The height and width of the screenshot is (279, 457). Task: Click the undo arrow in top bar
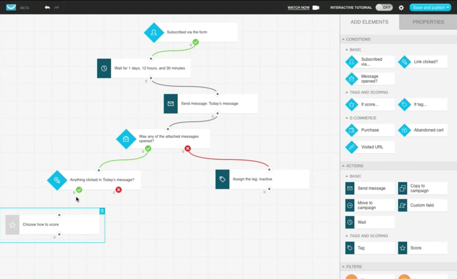47,8
